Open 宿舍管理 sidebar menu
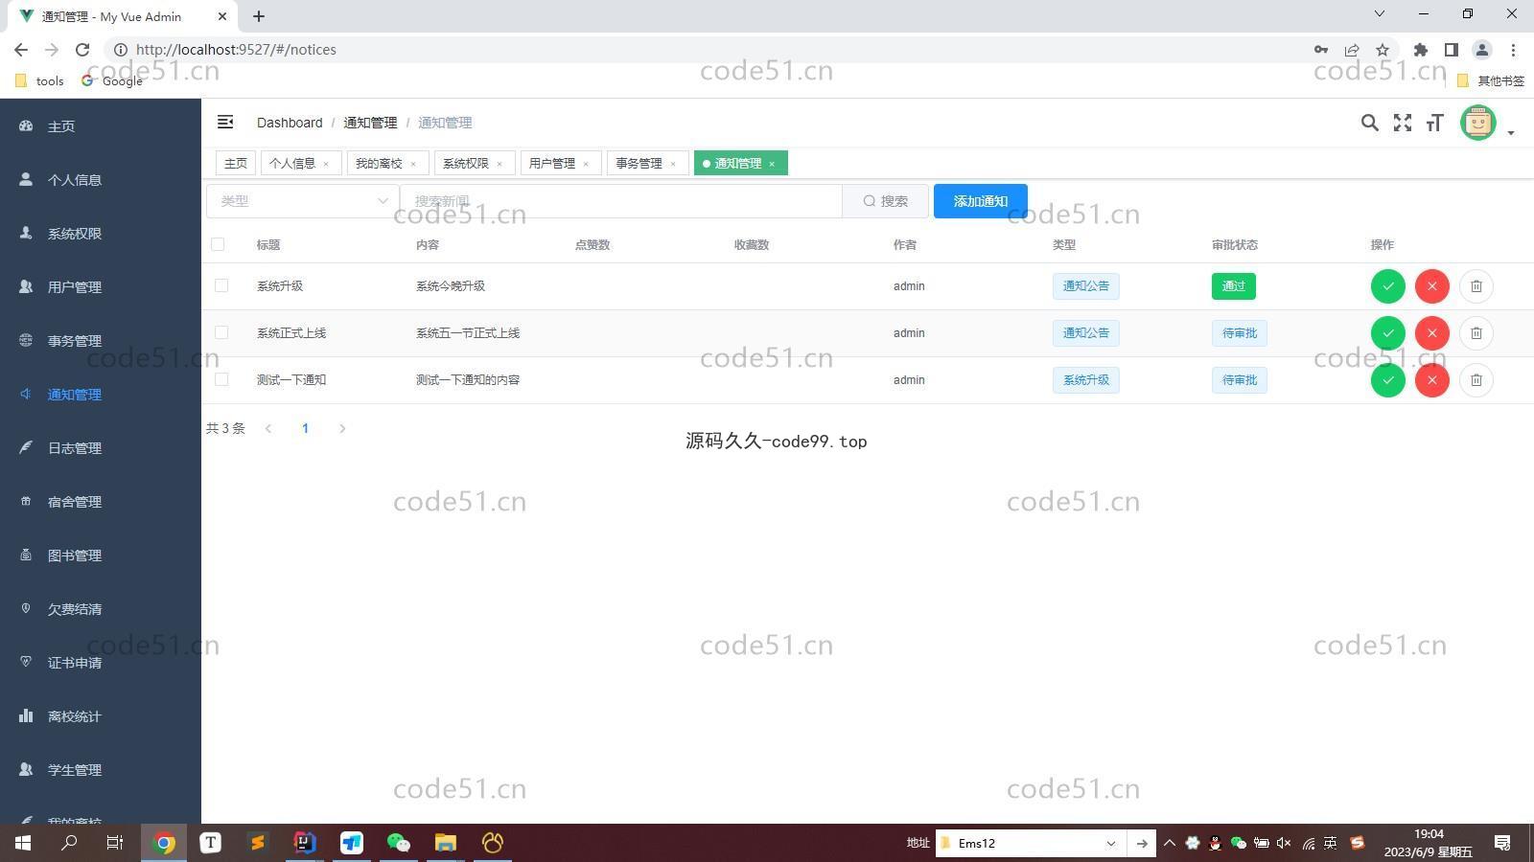Image resolution: width=1534 pixels, height=862 pixels. point(101,502)
